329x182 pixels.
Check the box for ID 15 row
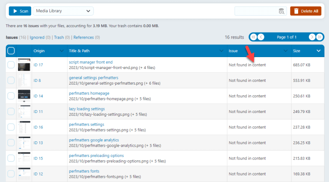coord(11,158)
